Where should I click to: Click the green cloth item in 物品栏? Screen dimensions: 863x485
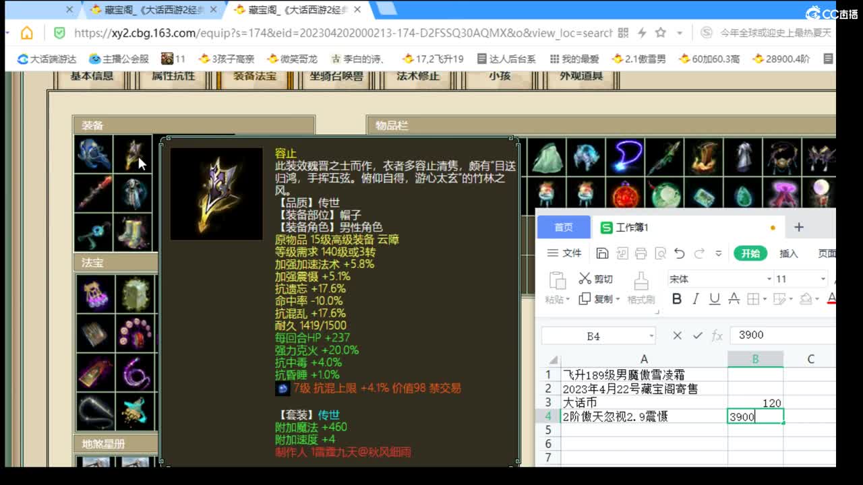point(546,157)
